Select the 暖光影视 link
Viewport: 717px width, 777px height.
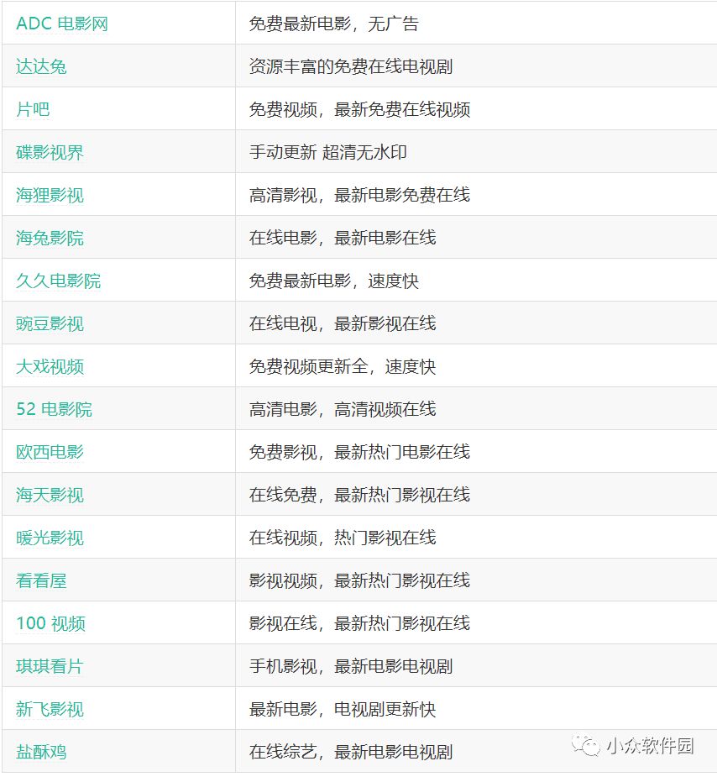46,537
